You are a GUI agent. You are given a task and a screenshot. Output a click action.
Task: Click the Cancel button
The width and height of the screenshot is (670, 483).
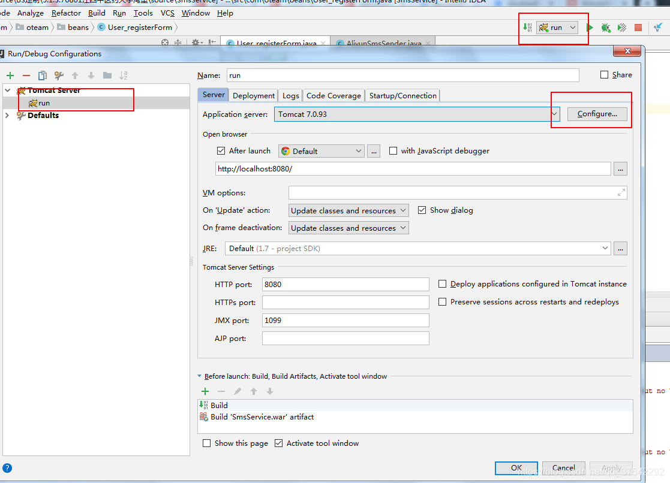tap(564, 467)
